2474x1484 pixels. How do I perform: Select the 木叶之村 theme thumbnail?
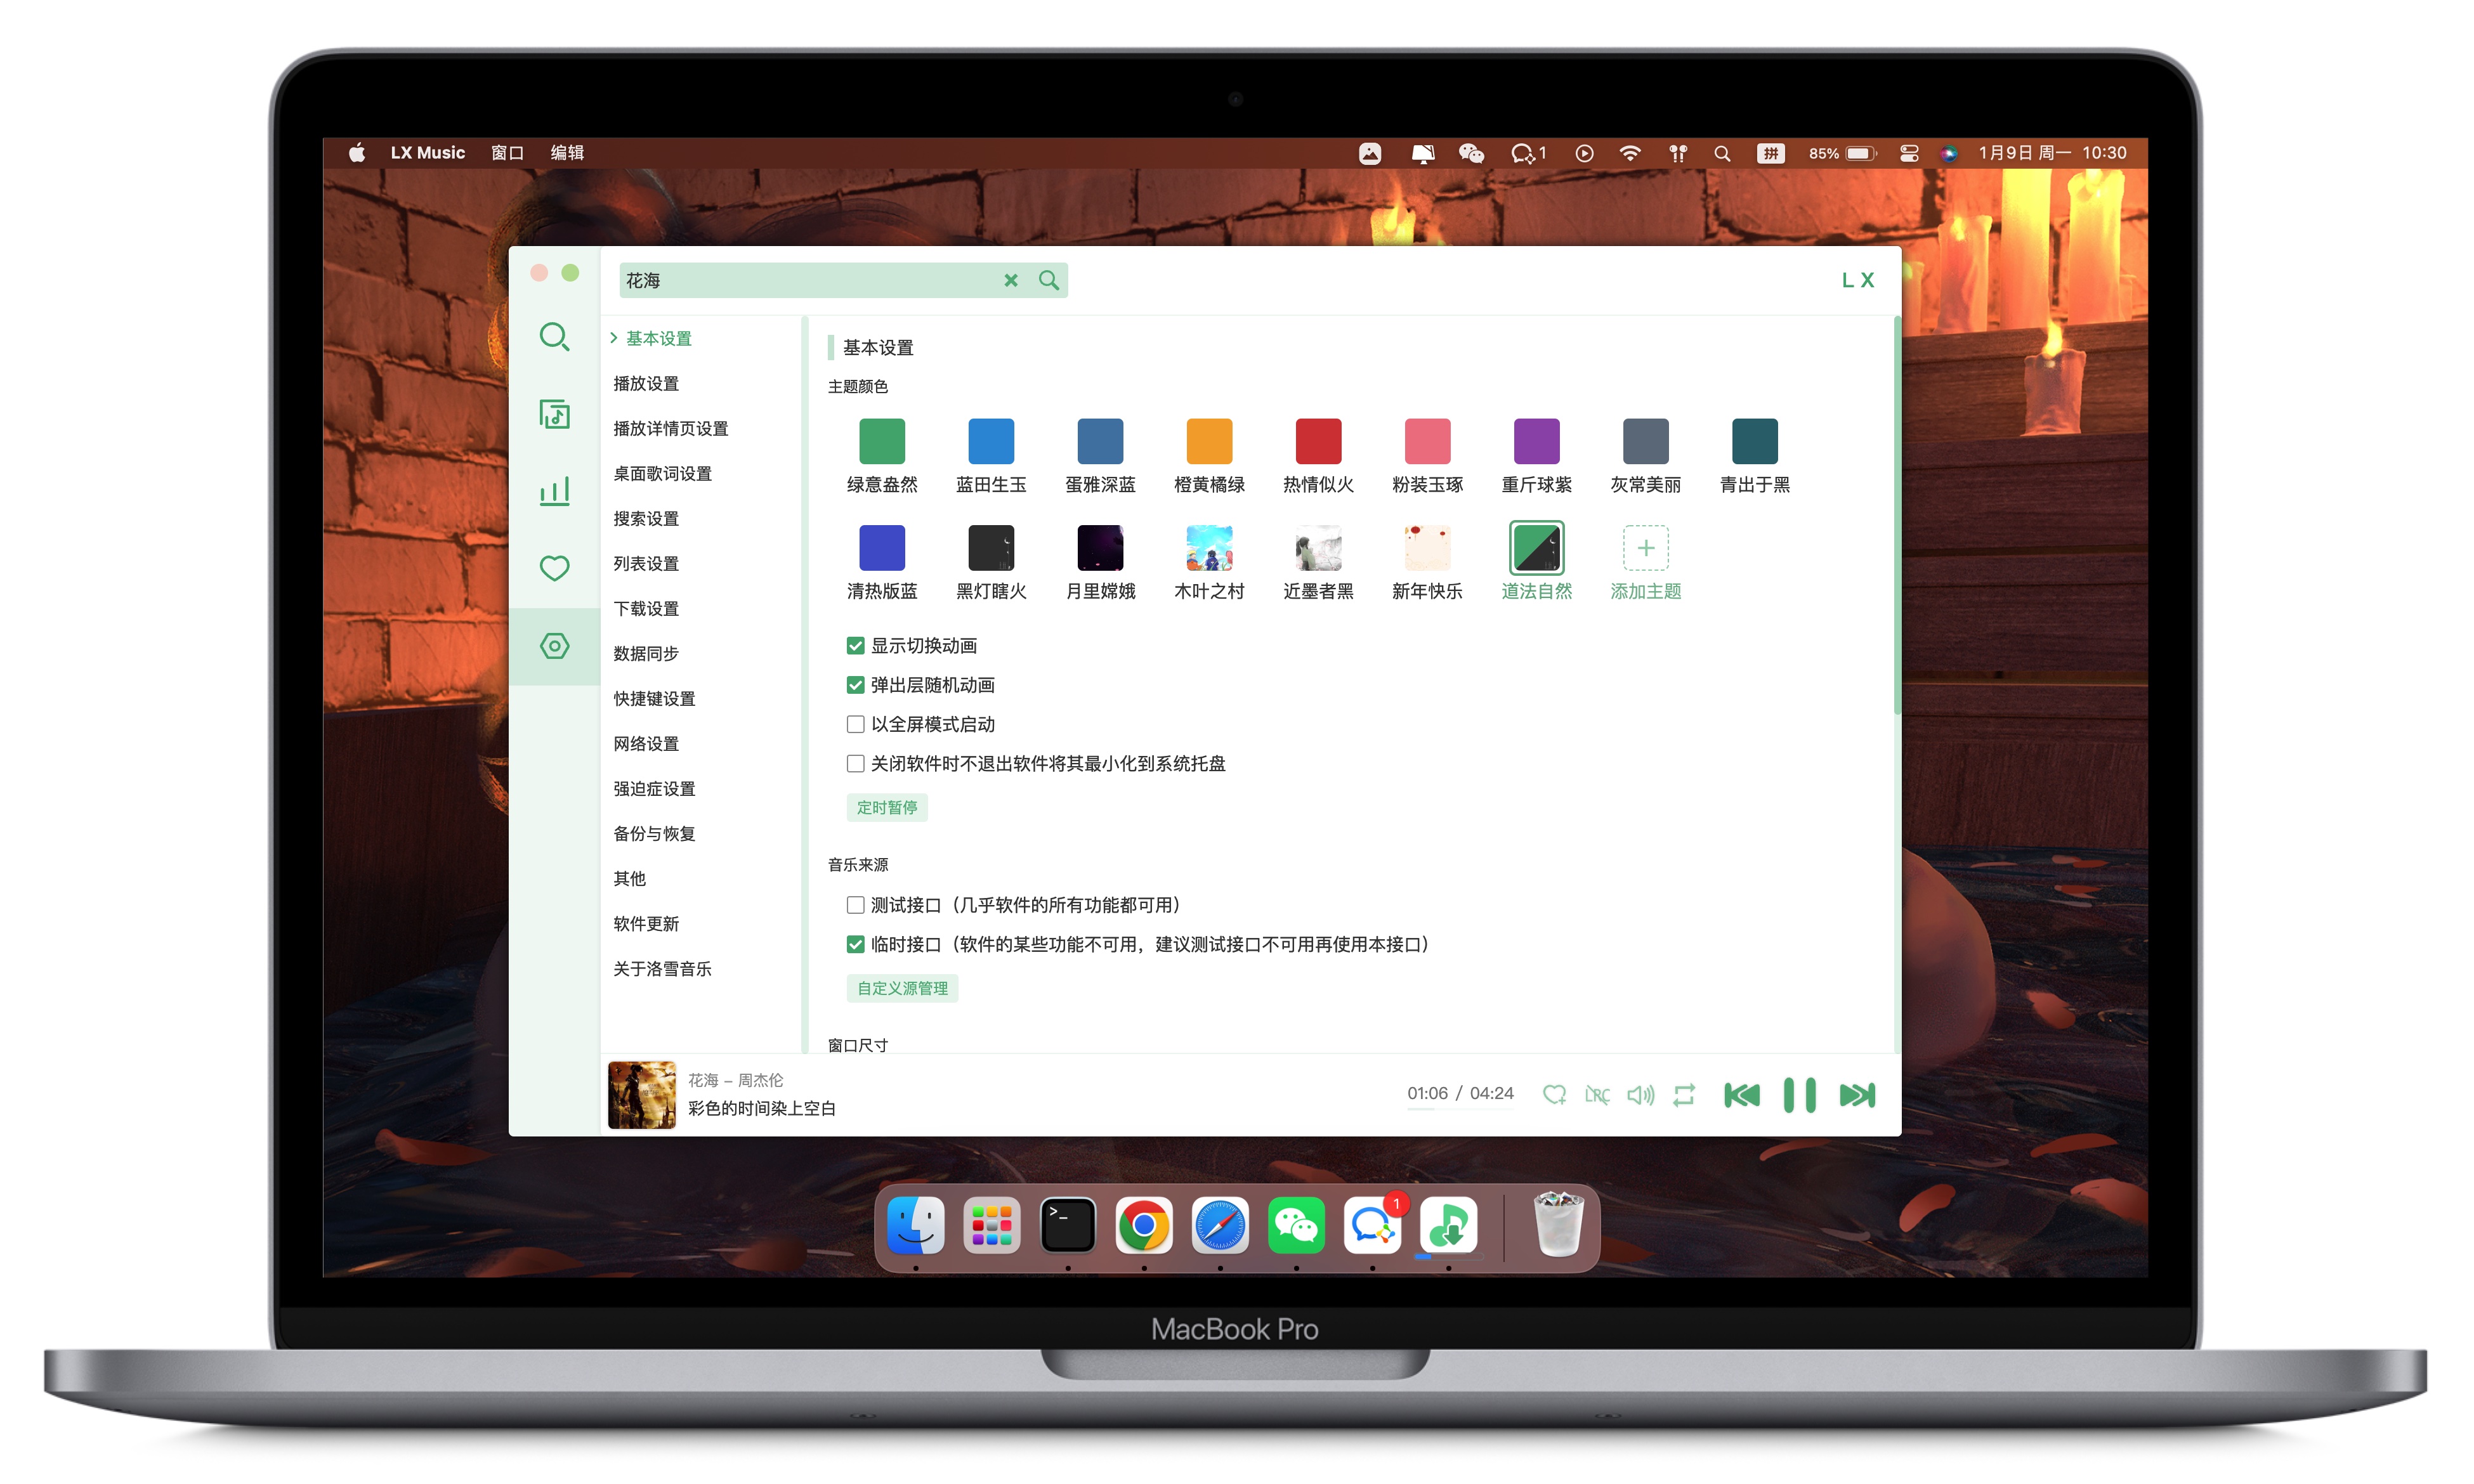[1209, 548]
